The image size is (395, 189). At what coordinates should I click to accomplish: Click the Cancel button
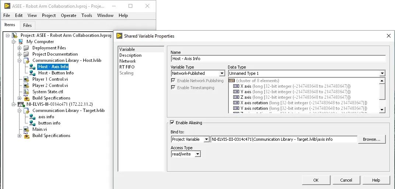pyautogui.click(x=346, y=180)
